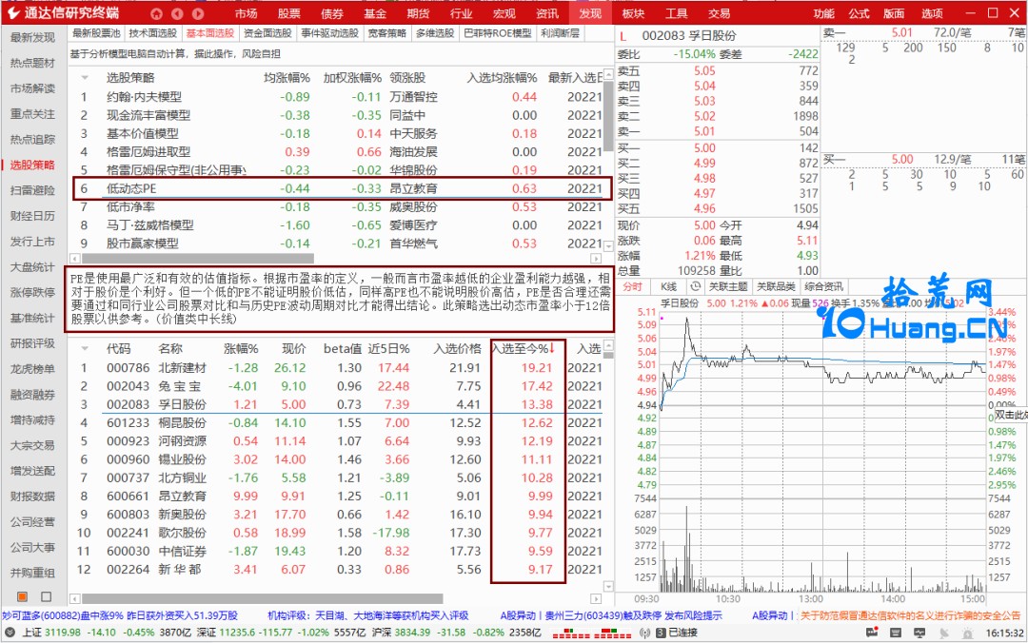The image size is (1028, 643).
Task: Switch to 宽客策略 tab
Action: pos(386,32)
